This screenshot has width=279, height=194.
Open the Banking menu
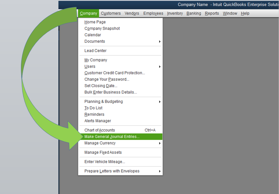click(194, 13)
